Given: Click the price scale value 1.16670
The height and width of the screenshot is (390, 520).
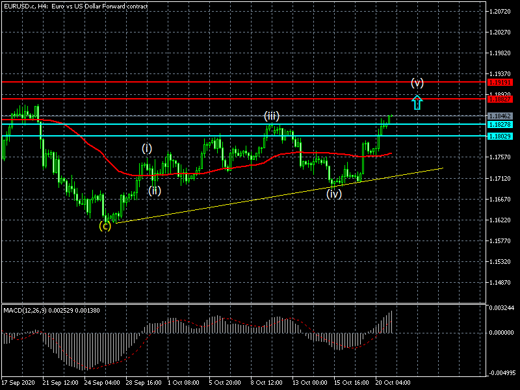Looking at the screenshot, I should [500, 200].
